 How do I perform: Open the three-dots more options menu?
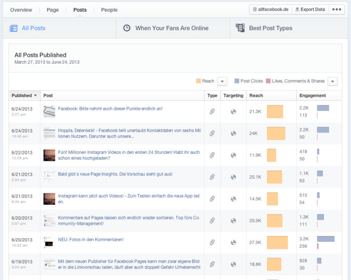pyautogui.click(x=337, y=10)
